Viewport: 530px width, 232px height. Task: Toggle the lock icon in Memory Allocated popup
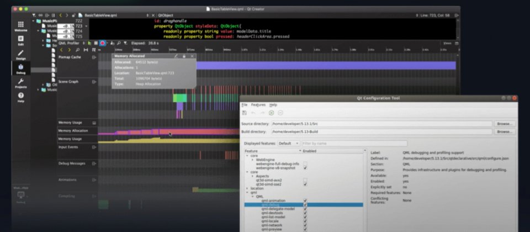[184, 56]
